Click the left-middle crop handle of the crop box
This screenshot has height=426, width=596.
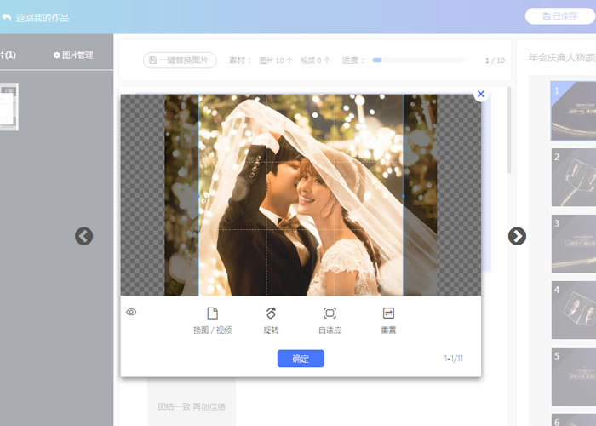point(198,196)
